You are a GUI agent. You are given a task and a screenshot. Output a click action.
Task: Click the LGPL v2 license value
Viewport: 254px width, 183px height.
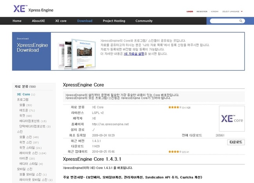point(98,113)
